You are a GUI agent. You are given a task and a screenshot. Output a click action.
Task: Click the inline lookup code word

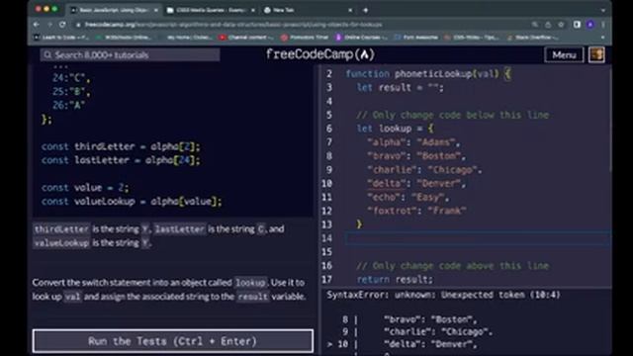click(x=251, y=282)
